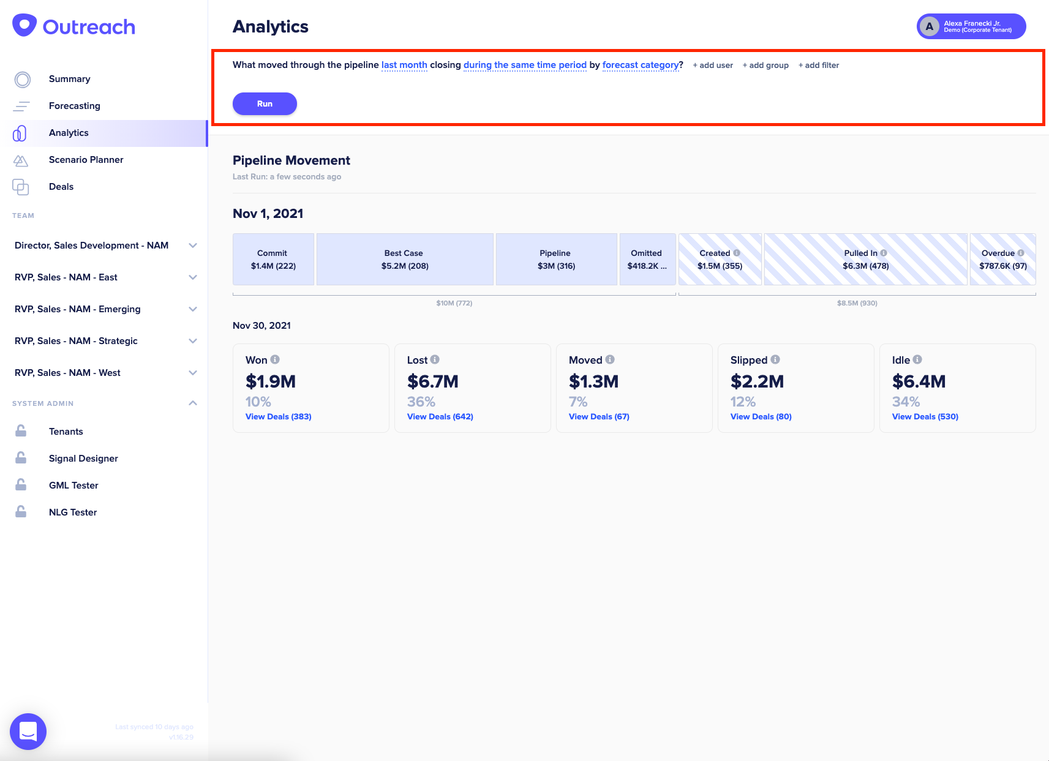Image resolution: width=1049 pixels, height=761 pixels.
Task: Click info icon next to Idle
Action: (917, 359)
